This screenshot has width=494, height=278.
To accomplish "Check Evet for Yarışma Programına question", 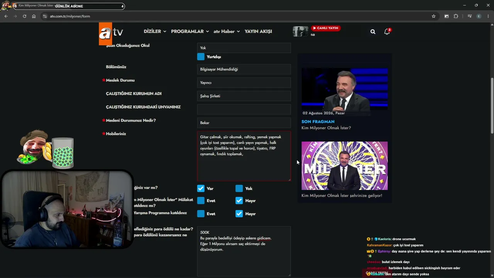I will tap(201, 214).
